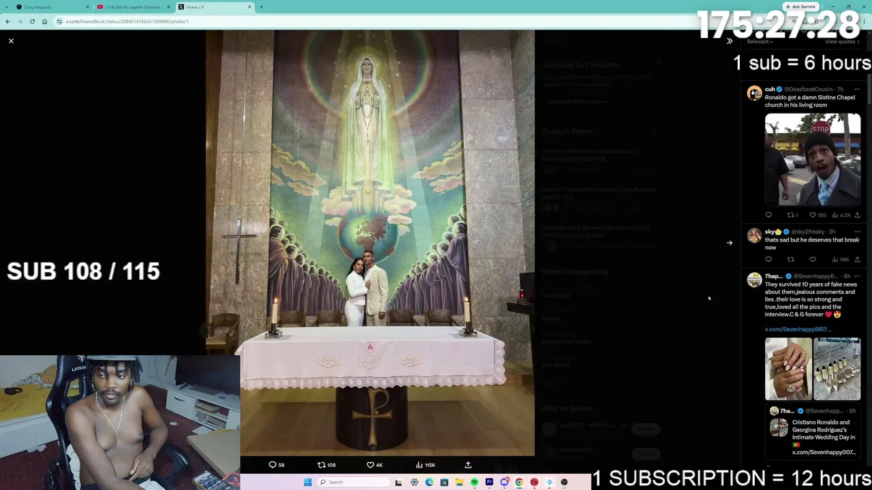Viewport: 872px width, 490px height.
Task: Open the tab search dropdown arrow
Action: tap(5, 7)
